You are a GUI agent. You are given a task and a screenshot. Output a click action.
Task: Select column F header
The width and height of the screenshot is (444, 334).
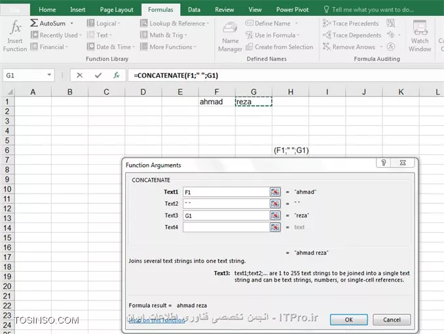[x=217, y=92]
